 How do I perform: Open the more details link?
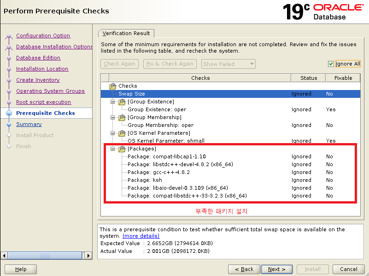(x=141, y=236)
